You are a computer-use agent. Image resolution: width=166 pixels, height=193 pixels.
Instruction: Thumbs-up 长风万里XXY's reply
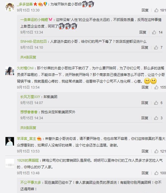point(156,103)
